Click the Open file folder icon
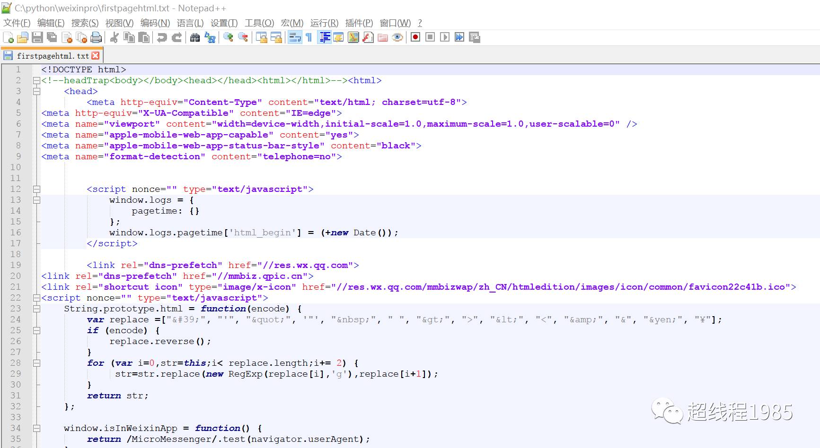The image size is (820, 448). (x=23, y=37)
